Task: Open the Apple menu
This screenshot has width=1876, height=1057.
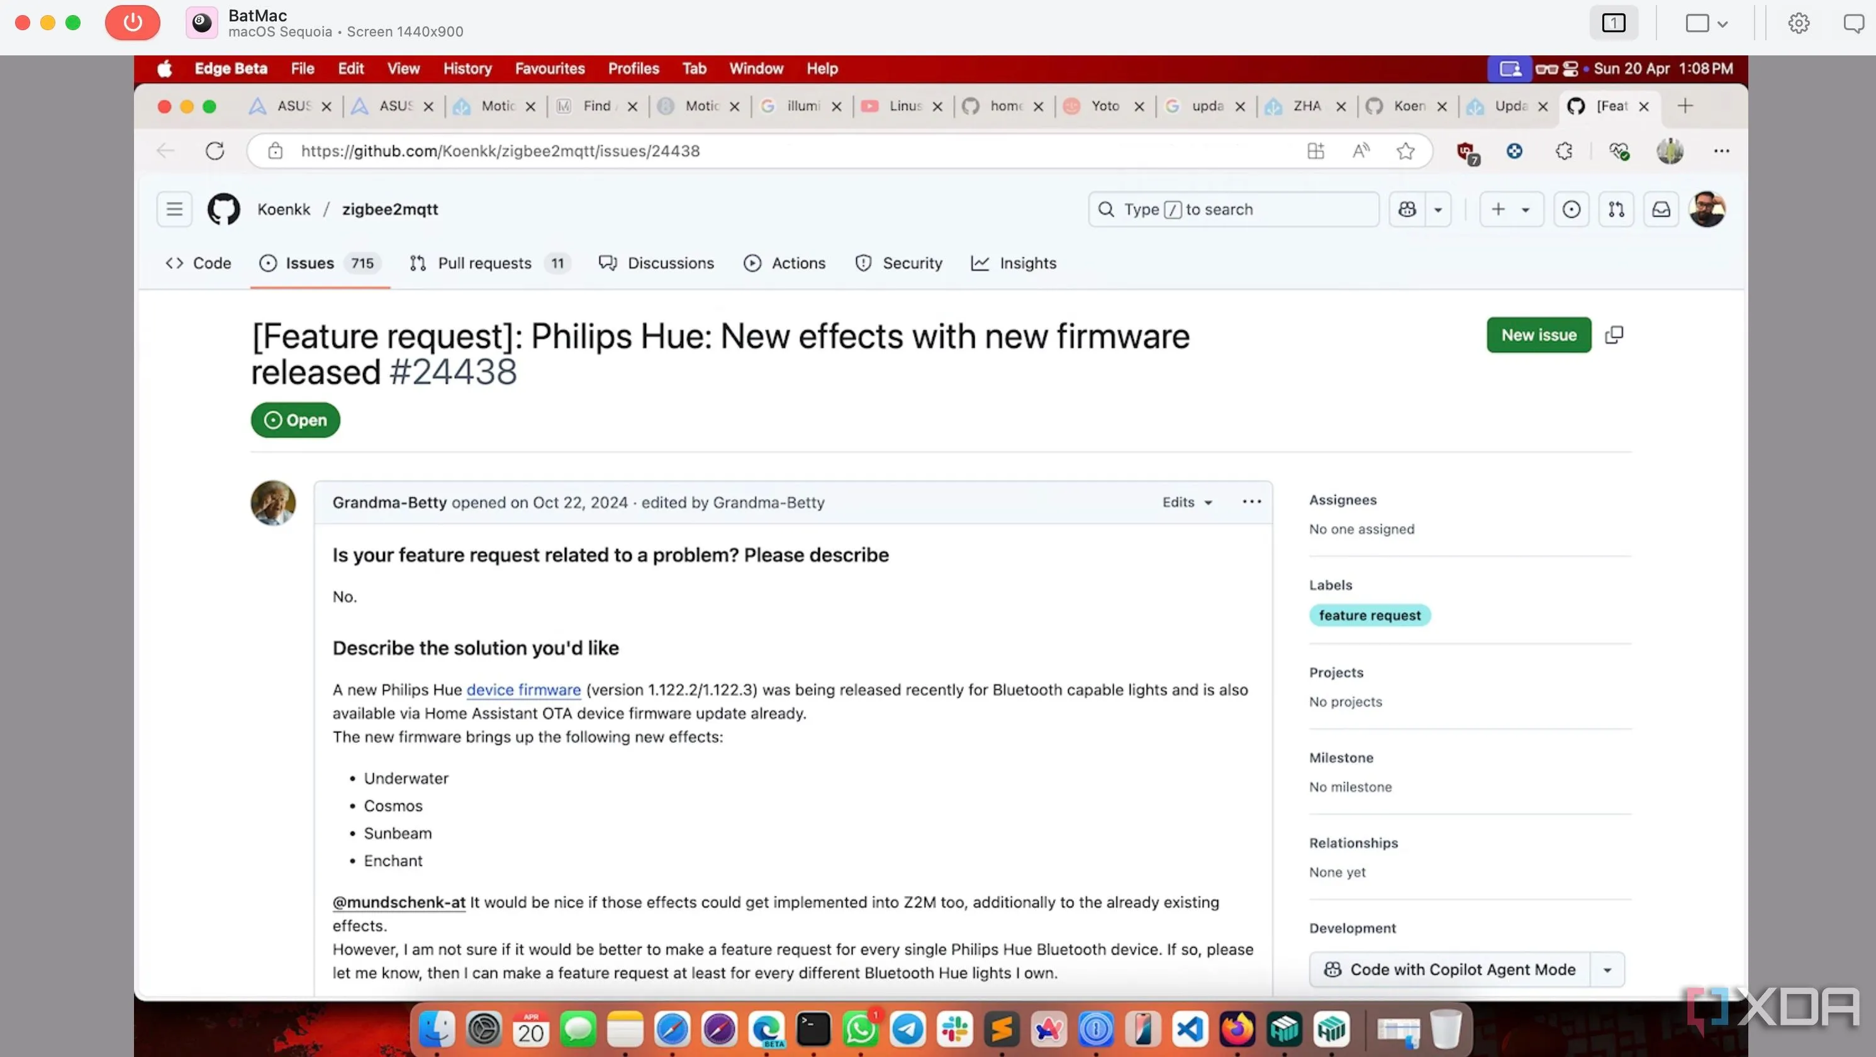Action: pyautogui.click(x=165, y=69)
